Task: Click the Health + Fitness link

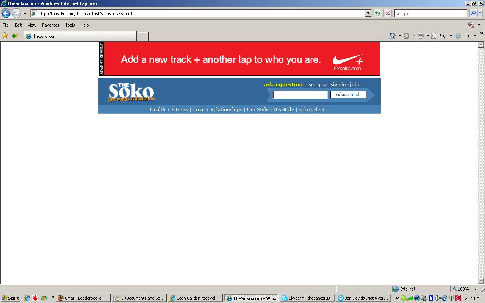Action: coord(169,109)
